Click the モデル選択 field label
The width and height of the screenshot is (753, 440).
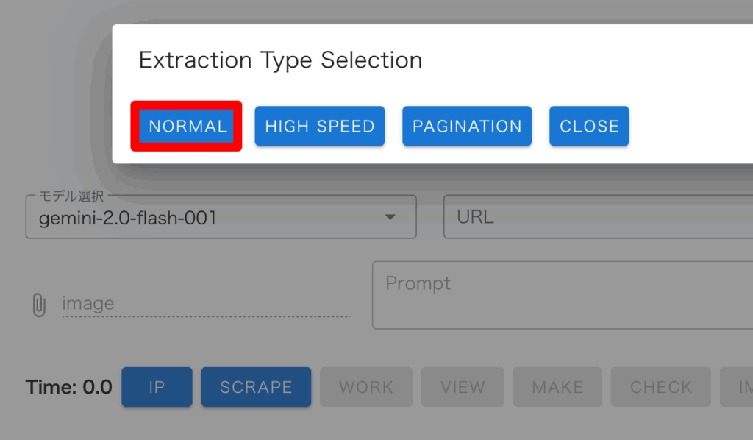point(71,196)
